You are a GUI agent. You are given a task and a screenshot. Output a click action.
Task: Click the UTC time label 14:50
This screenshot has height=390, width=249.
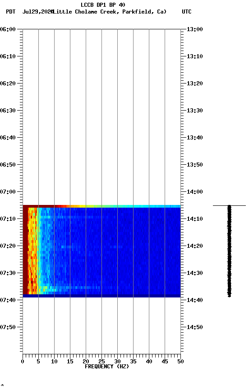[x=195, y=327]
